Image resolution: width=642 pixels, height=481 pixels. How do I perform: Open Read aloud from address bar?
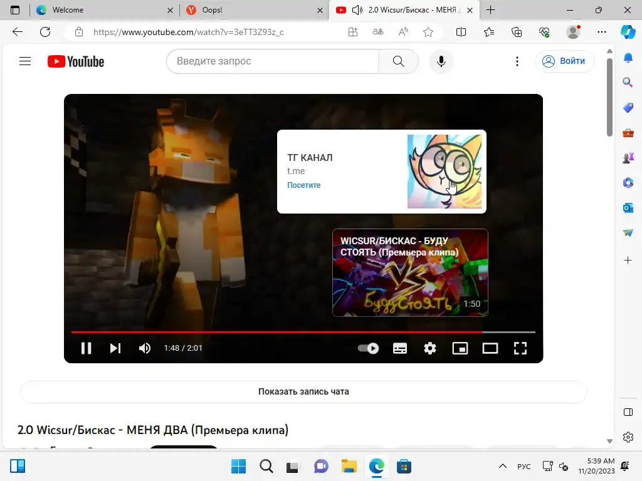point(403,32)
